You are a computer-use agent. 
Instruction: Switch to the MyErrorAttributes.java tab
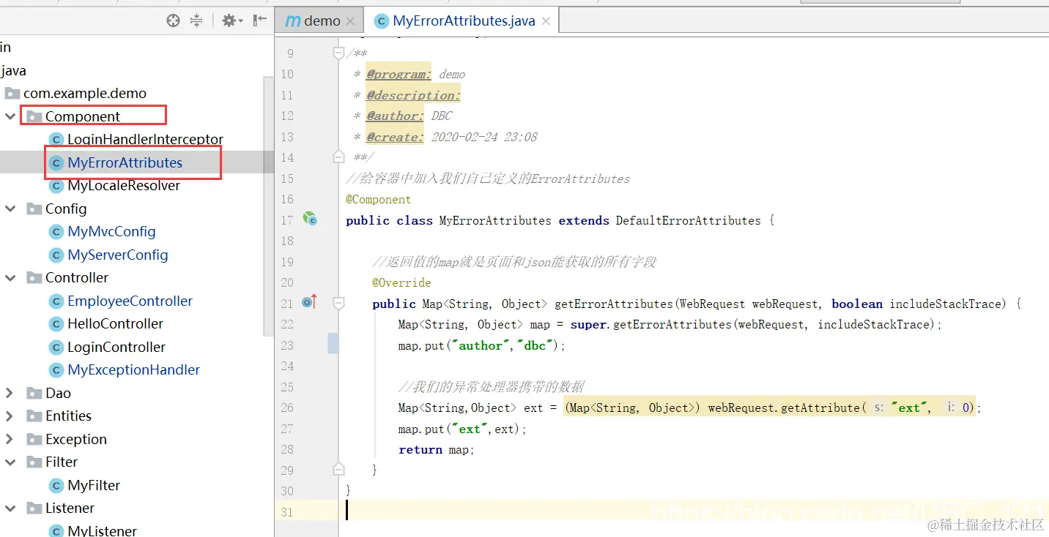tap(464, 21)
